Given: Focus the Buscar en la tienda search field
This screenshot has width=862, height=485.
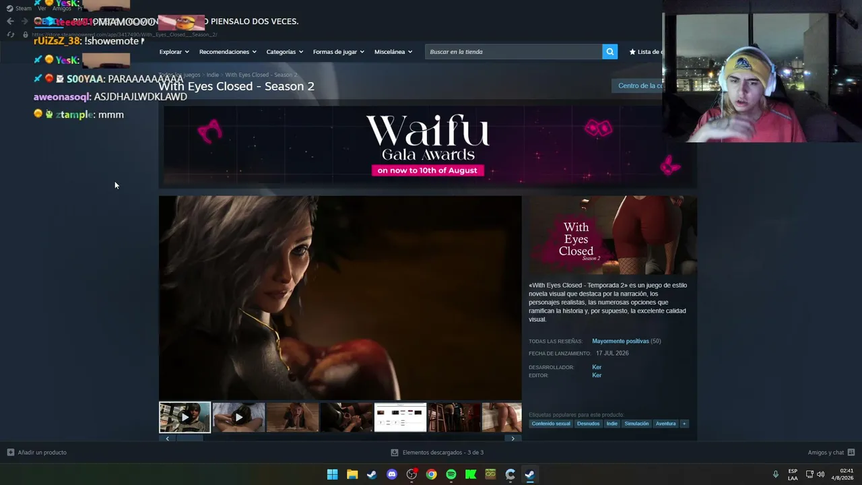Looking at the screenshot, I should coord(513,52).
